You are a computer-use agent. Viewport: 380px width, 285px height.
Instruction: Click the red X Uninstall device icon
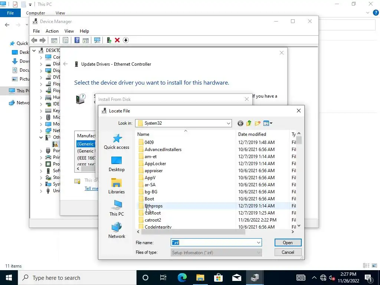[x=117, y=40]
